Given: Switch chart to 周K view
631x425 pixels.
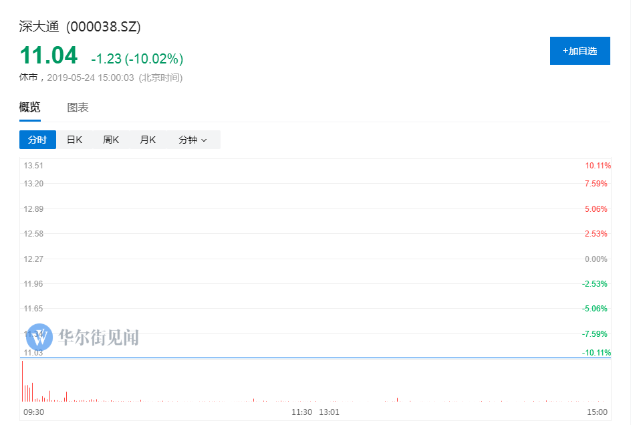Looking at the screenshot, I should 111,140.
